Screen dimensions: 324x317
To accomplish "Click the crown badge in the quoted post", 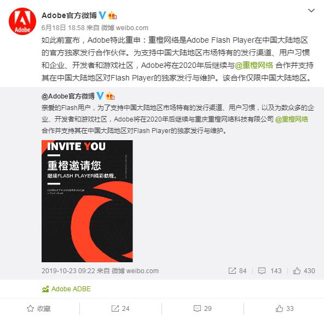I will tap(110, 96).
